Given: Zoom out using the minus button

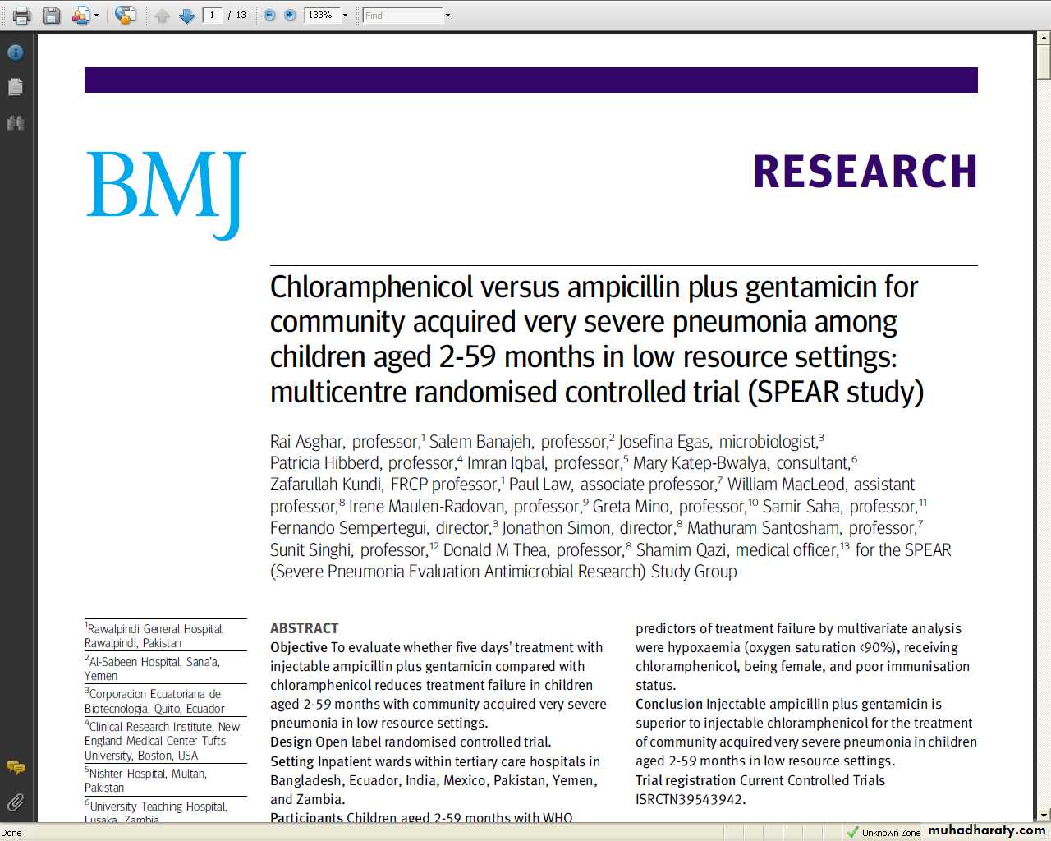Looking at the screenshot, I should coord(269,15).
